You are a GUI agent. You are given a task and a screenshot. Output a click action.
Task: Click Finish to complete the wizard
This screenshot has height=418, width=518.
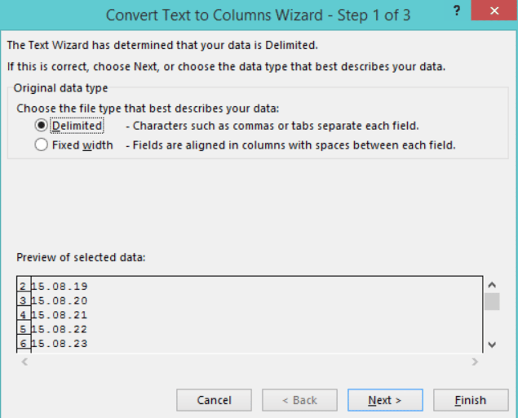click(470, 400)
